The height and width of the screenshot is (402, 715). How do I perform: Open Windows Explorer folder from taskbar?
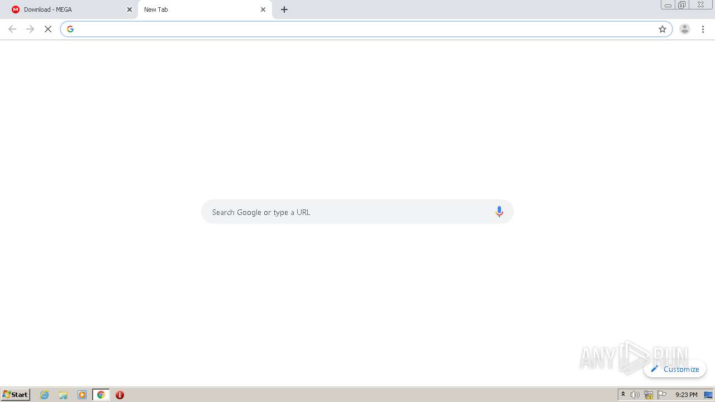coord(63,395)
